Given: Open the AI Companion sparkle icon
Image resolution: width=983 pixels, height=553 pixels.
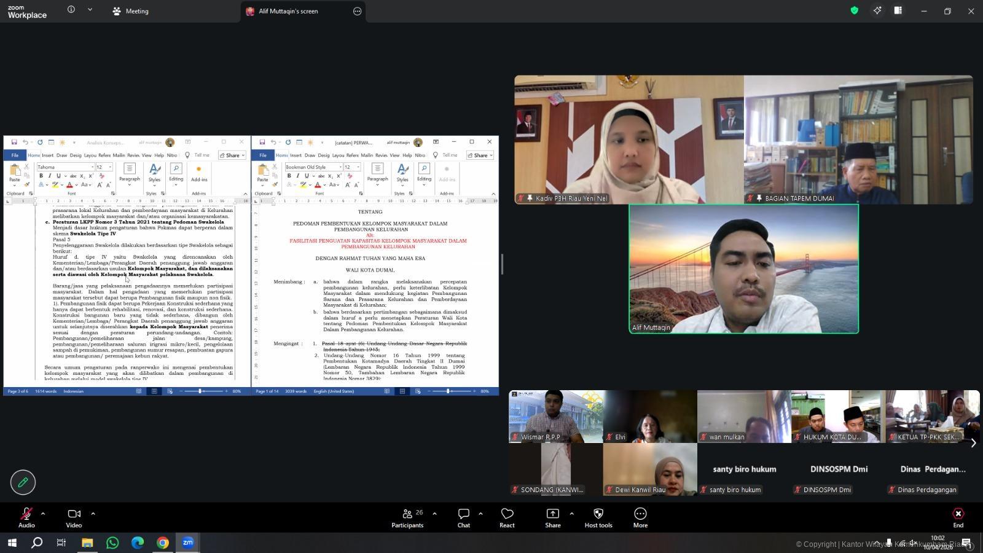Looking at the screenshot, I should point(877,10).
